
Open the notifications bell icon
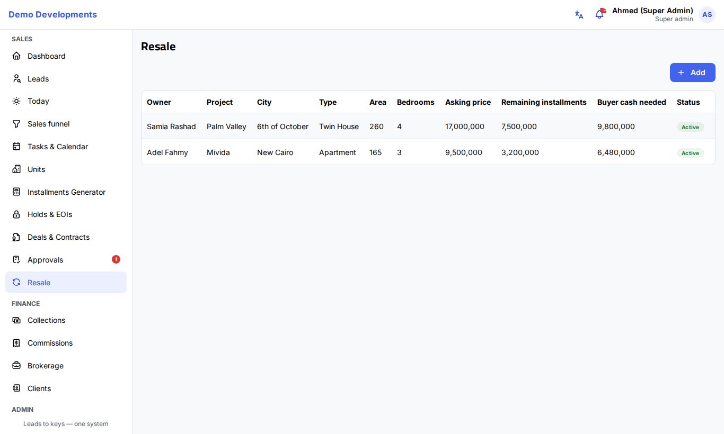pos(599,14)
